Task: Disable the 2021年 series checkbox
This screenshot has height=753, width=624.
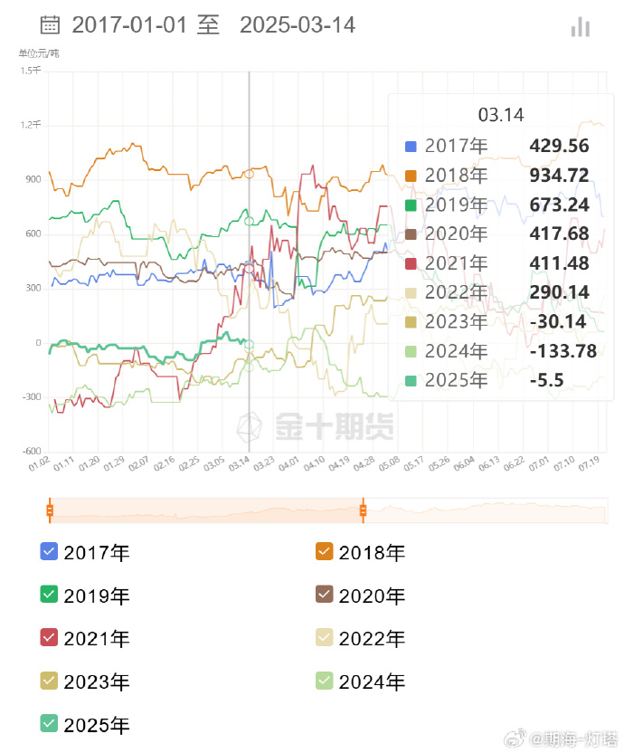Action: click(49, 638)
